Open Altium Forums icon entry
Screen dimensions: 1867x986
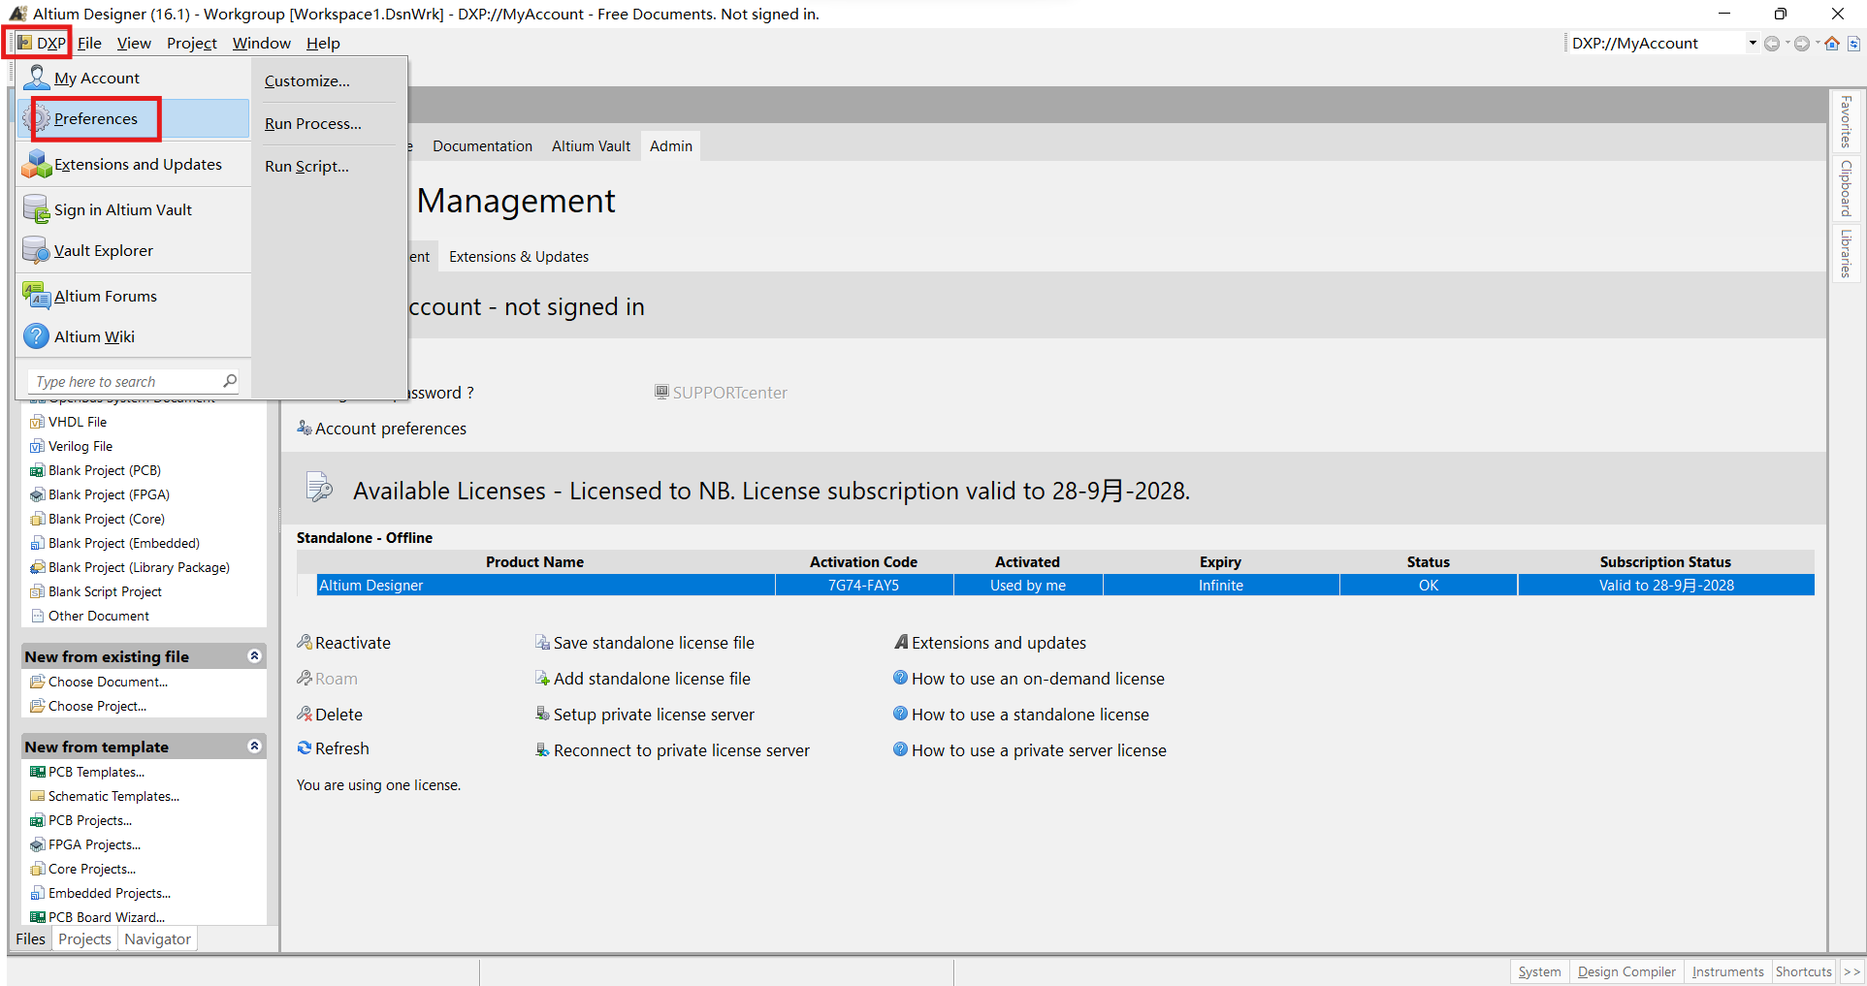coord(36,296)
